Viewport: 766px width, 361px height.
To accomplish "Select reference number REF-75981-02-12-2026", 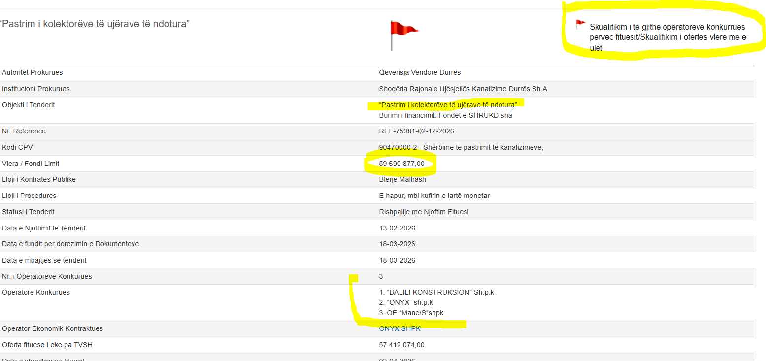I will tap(416, 131).
